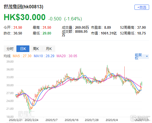Click the 18.00 price axis label

tap(10, 117)
